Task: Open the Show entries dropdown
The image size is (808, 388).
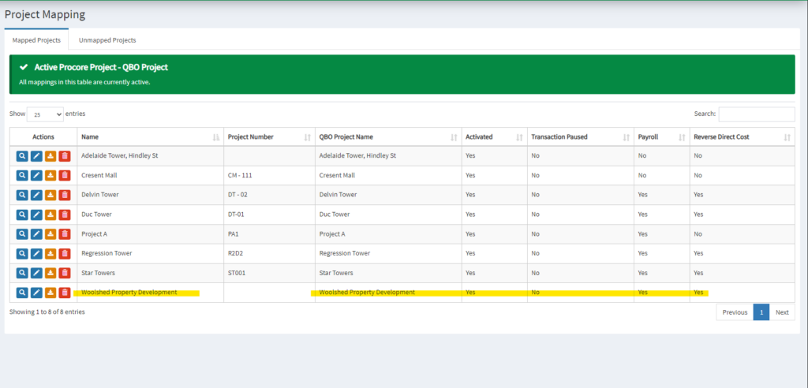Action: pos(45,114)
